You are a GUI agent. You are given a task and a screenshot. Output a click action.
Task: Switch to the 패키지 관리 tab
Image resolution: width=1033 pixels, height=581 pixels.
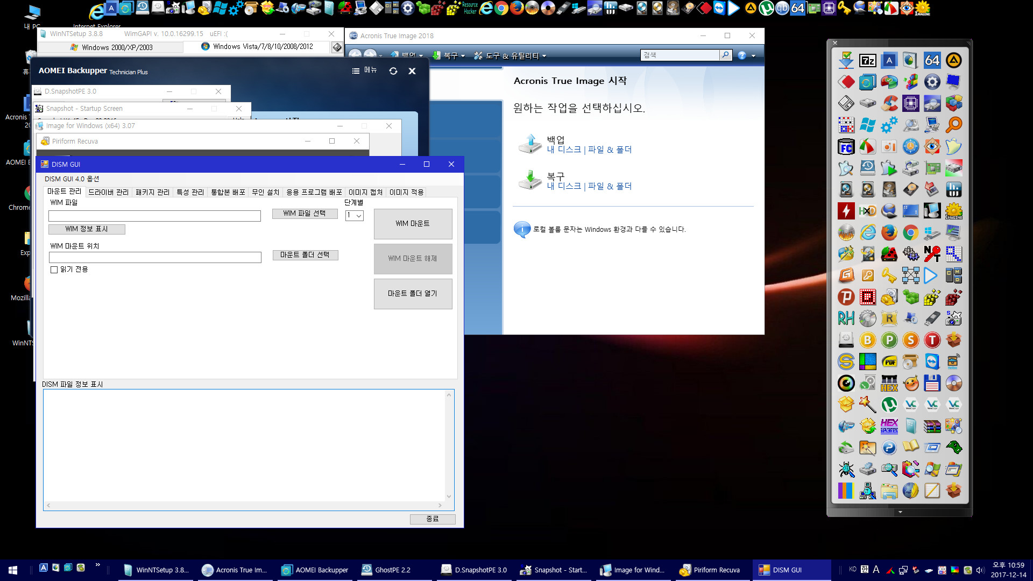point(152,192)
